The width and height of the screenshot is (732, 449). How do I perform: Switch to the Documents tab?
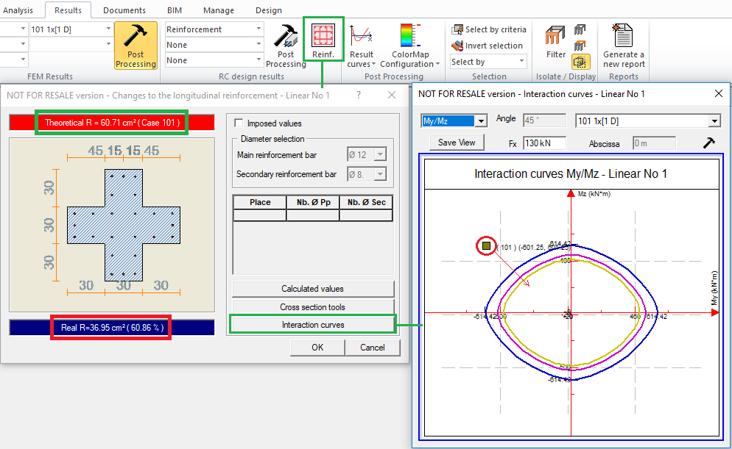tap(124, 10)
